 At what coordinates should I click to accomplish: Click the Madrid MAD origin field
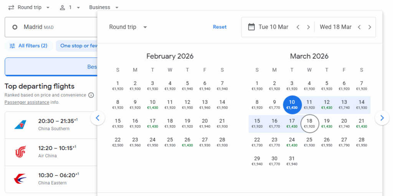pyautogui.click(x=51, y=27)
